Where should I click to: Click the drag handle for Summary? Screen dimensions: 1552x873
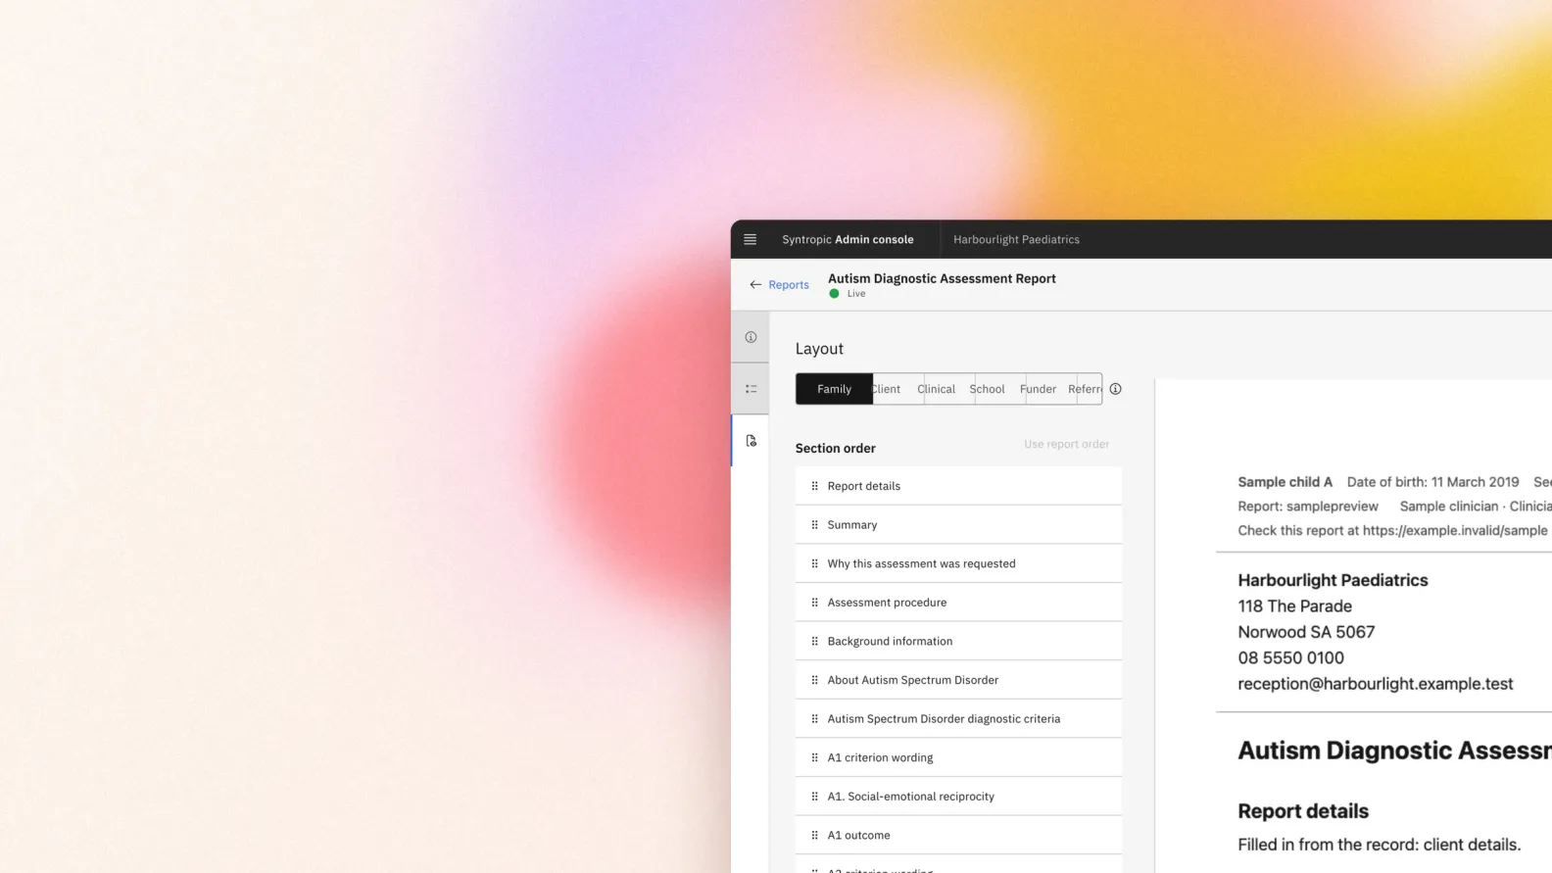pos(814,525)
